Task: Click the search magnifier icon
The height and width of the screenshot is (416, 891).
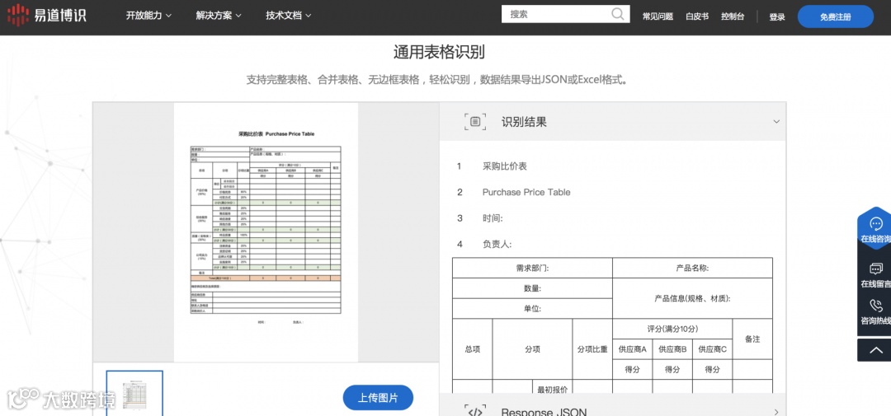Action: pos(618,14)
